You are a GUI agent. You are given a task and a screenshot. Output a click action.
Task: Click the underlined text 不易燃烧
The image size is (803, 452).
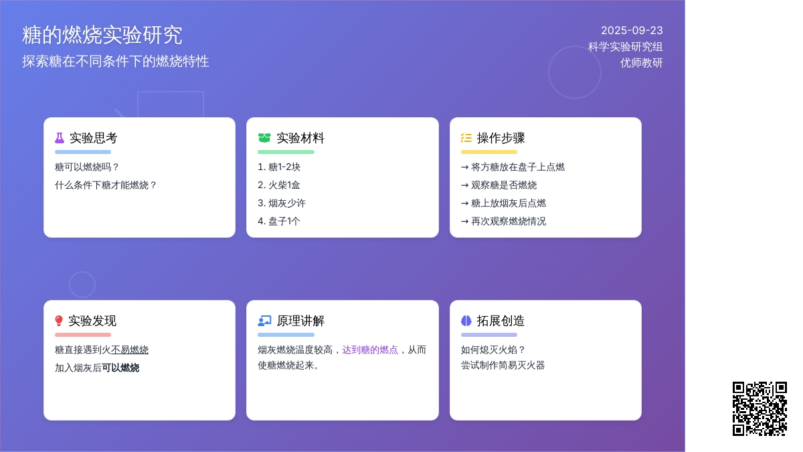pos(130,350)
